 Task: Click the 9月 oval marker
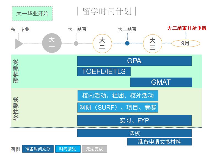[x=186, y=43]
